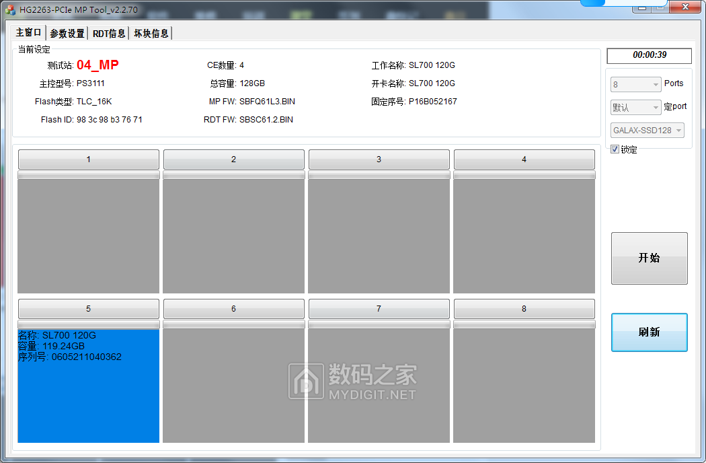Click the 固定序号 value P16B052167

[433, 102]
